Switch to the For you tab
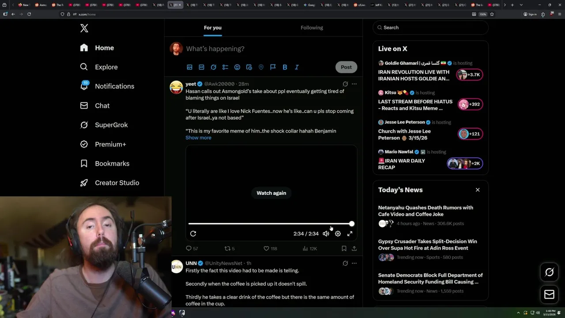 point(213,27)
